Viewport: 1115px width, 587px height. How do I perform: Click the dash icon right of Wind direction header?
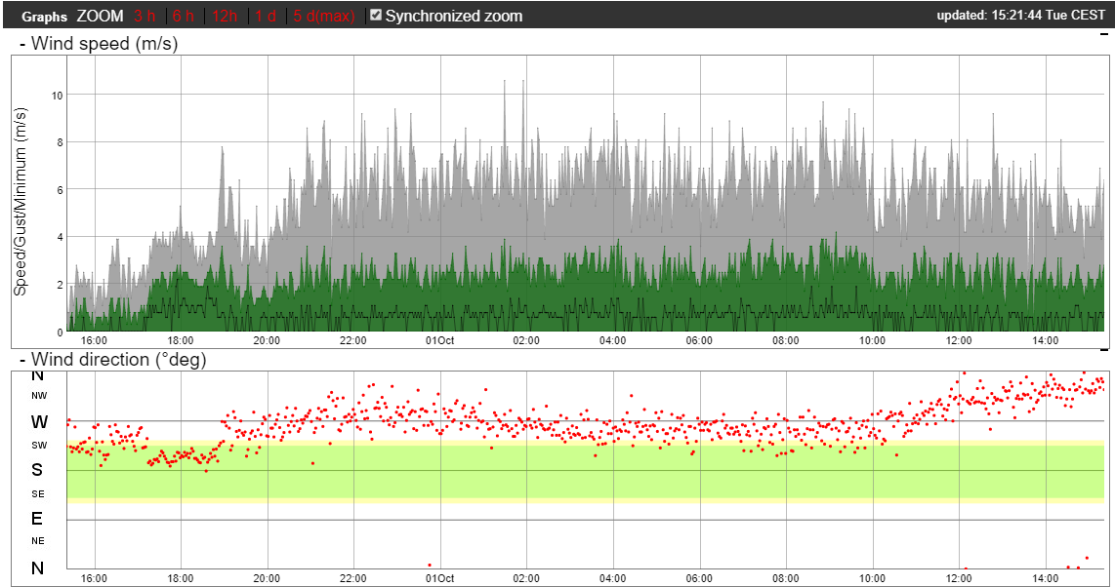click(1103, 349)
